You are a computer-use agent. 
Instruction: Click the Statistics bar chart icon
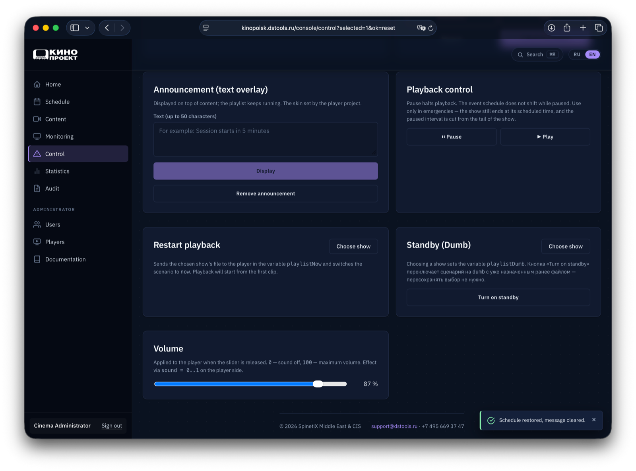click(37, 171)
